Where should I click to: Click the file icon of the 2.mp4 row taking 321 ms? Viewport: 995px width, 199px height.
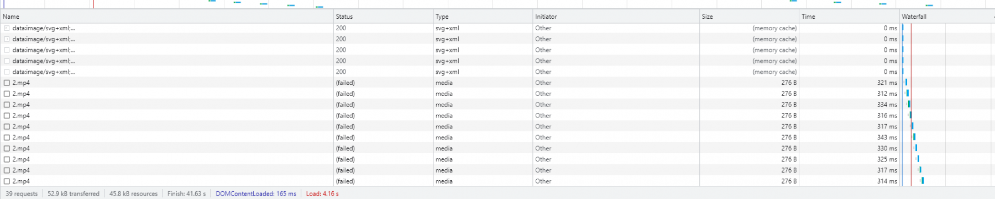(x=7, y=83)
